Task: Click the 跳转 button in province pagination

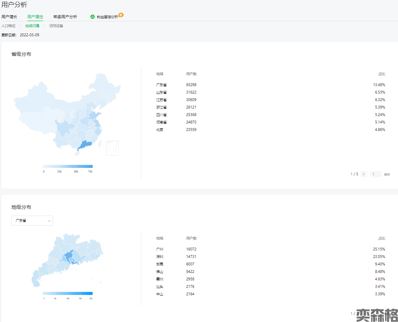Action: tap(387, 174)
